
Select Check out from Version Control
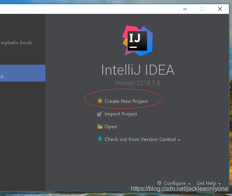[140, 139]
